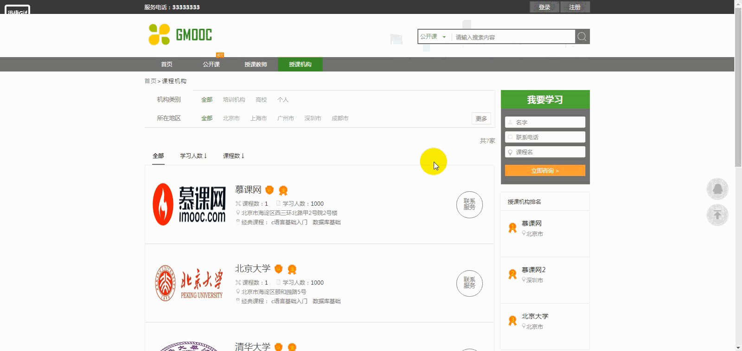
Task: Click 慕课网 gold medal badge
Action: pos(283,190)
